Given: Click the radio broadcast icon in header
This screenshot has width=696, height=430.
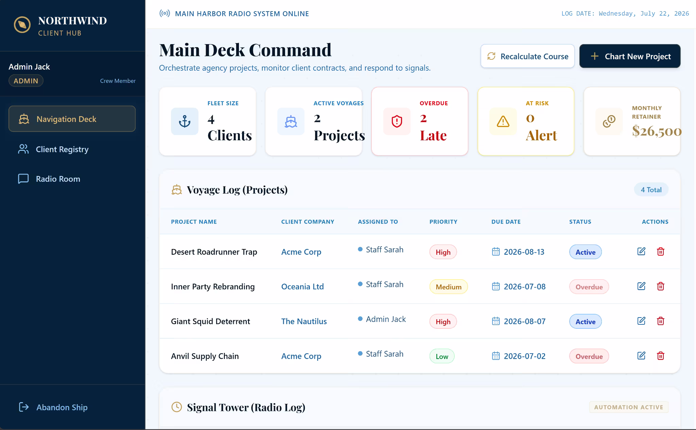Looking at the screenshot, I should (x=165, y=14).
